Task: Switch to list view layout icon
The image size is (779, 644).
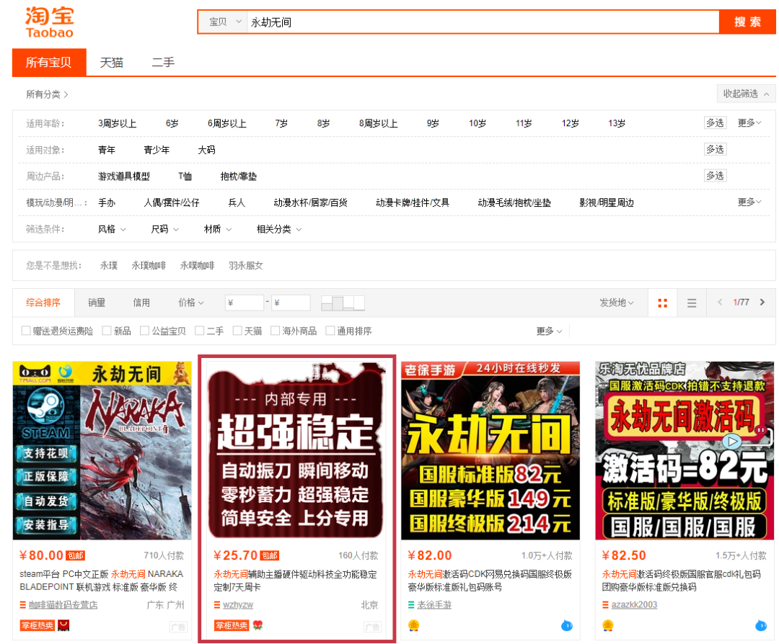Action: [691, 303]
